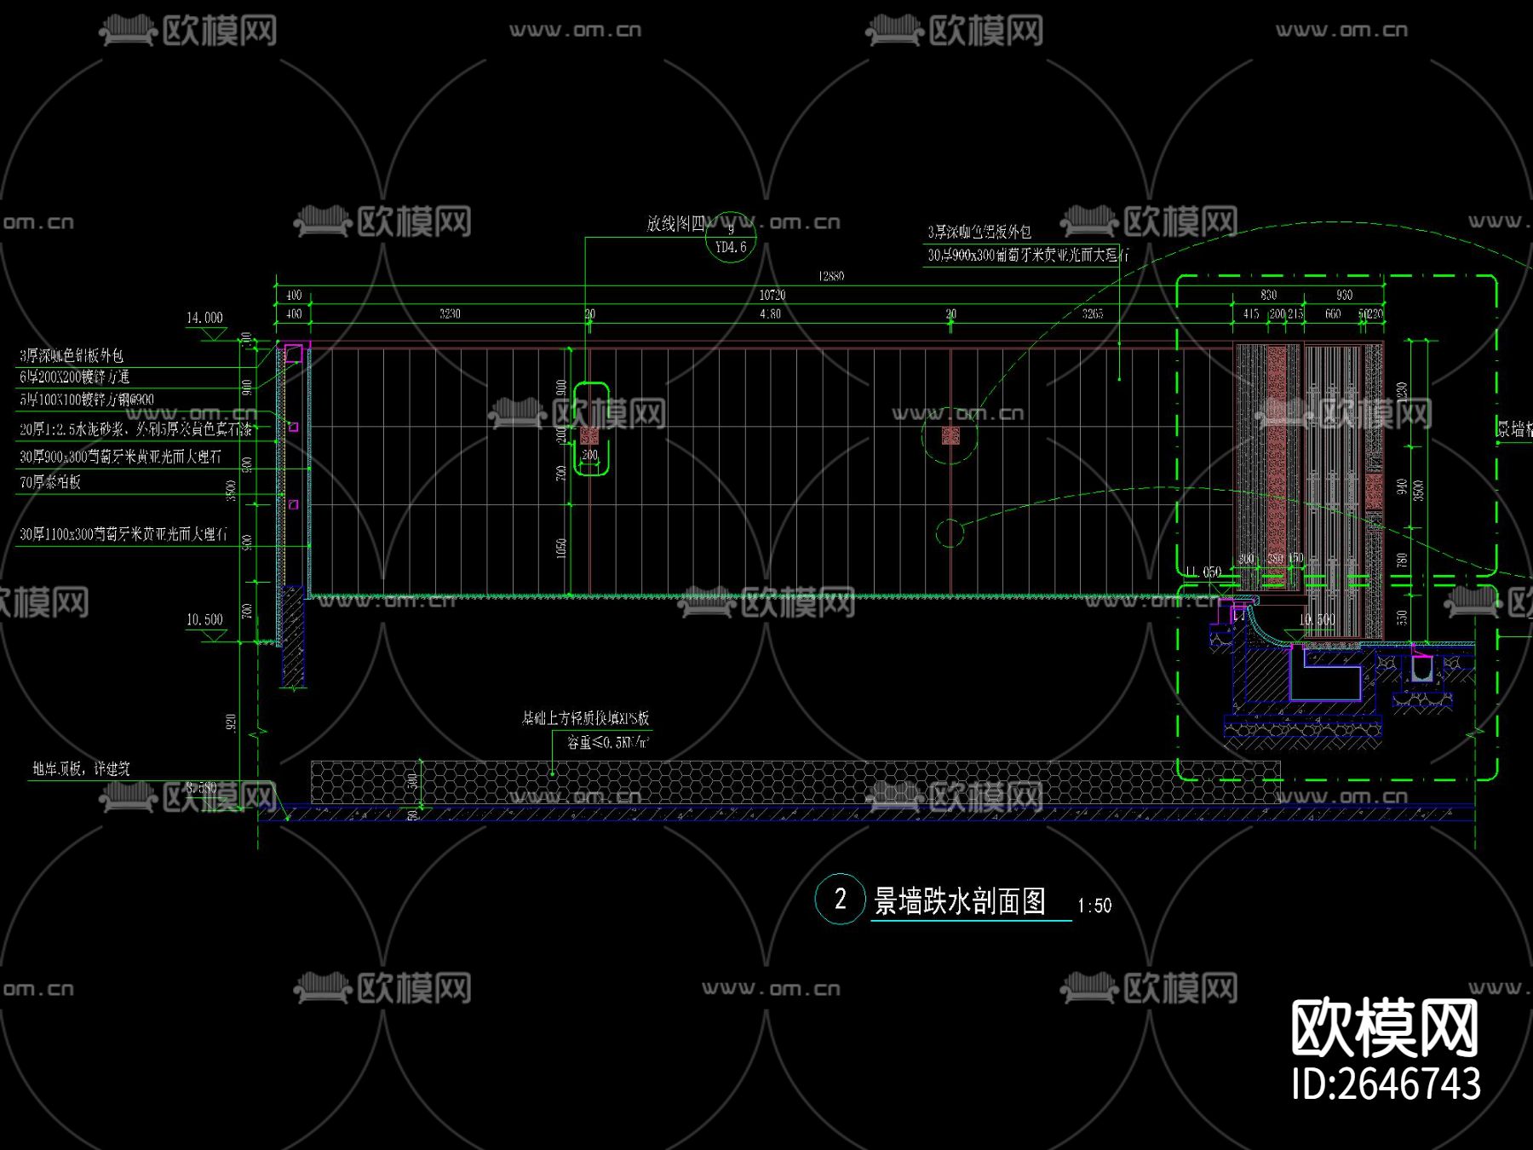
Task: Click the scale label 1:50
Action: pyautogui.click(x=1094, y=906)
